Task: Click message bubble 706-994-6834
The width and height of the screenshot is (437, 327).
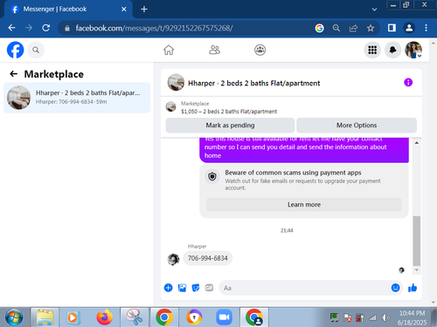Action: [207, 258]
